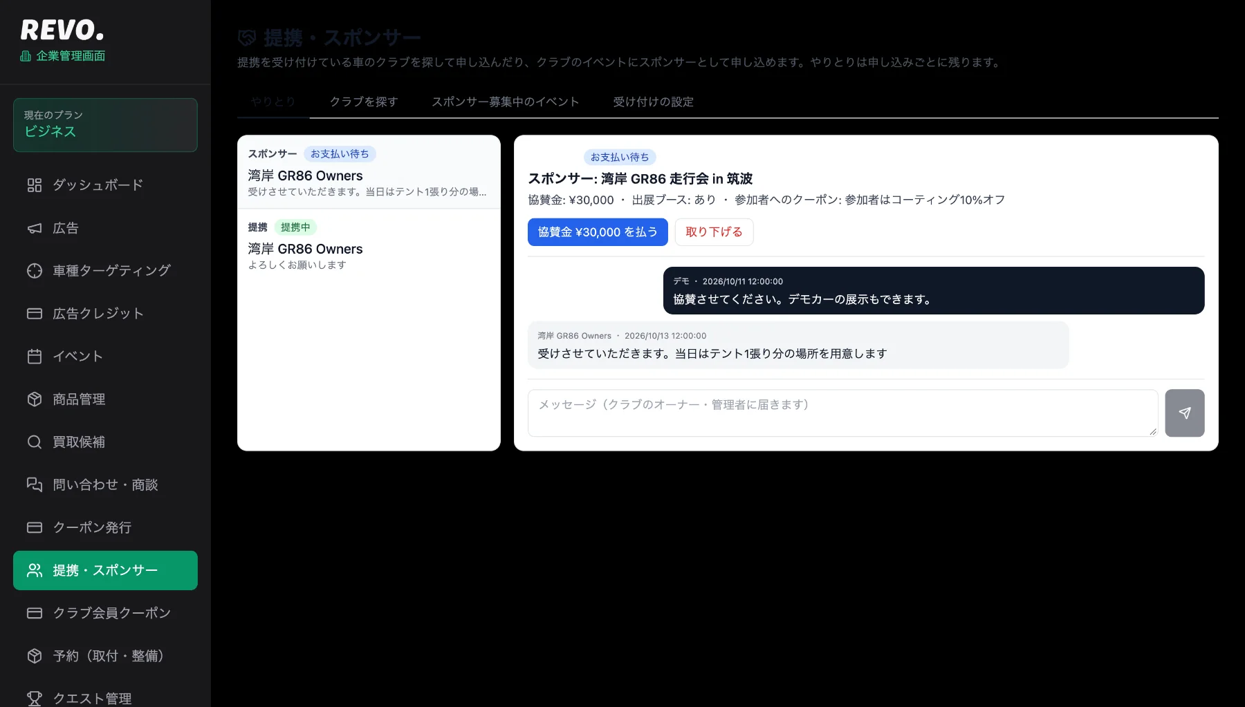Click the people icon for 提携・スポンサー

35,571
